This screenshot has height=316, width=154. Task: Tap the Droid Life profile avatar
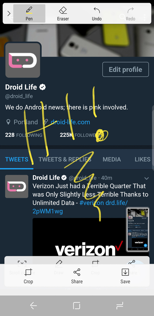click(23, 60)
